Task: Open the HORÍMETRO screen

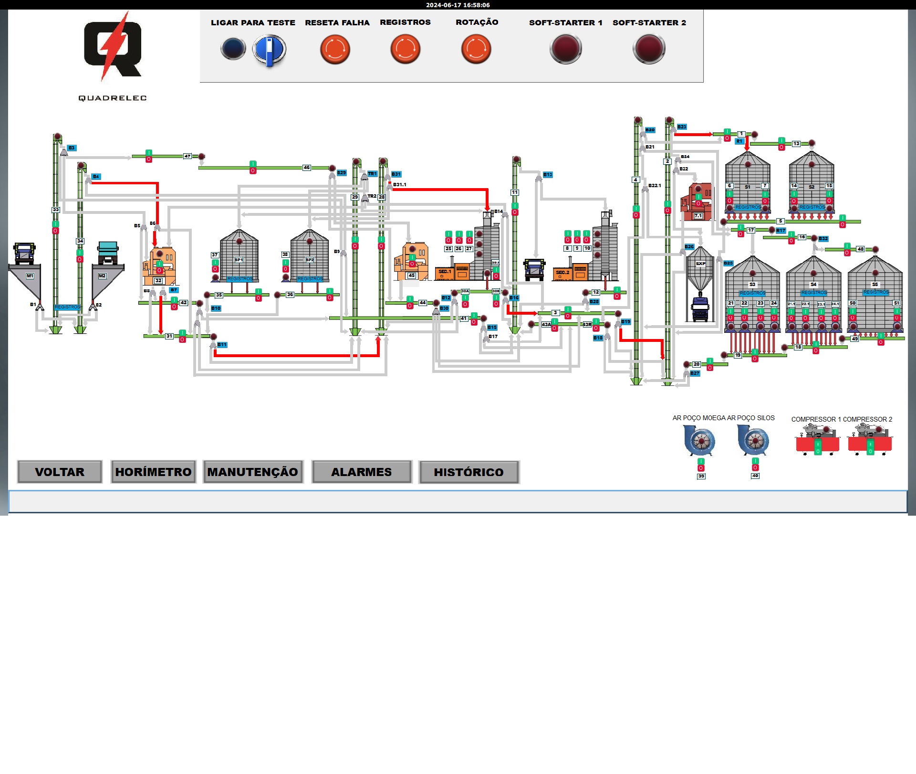Action: [x=153, y=472]
